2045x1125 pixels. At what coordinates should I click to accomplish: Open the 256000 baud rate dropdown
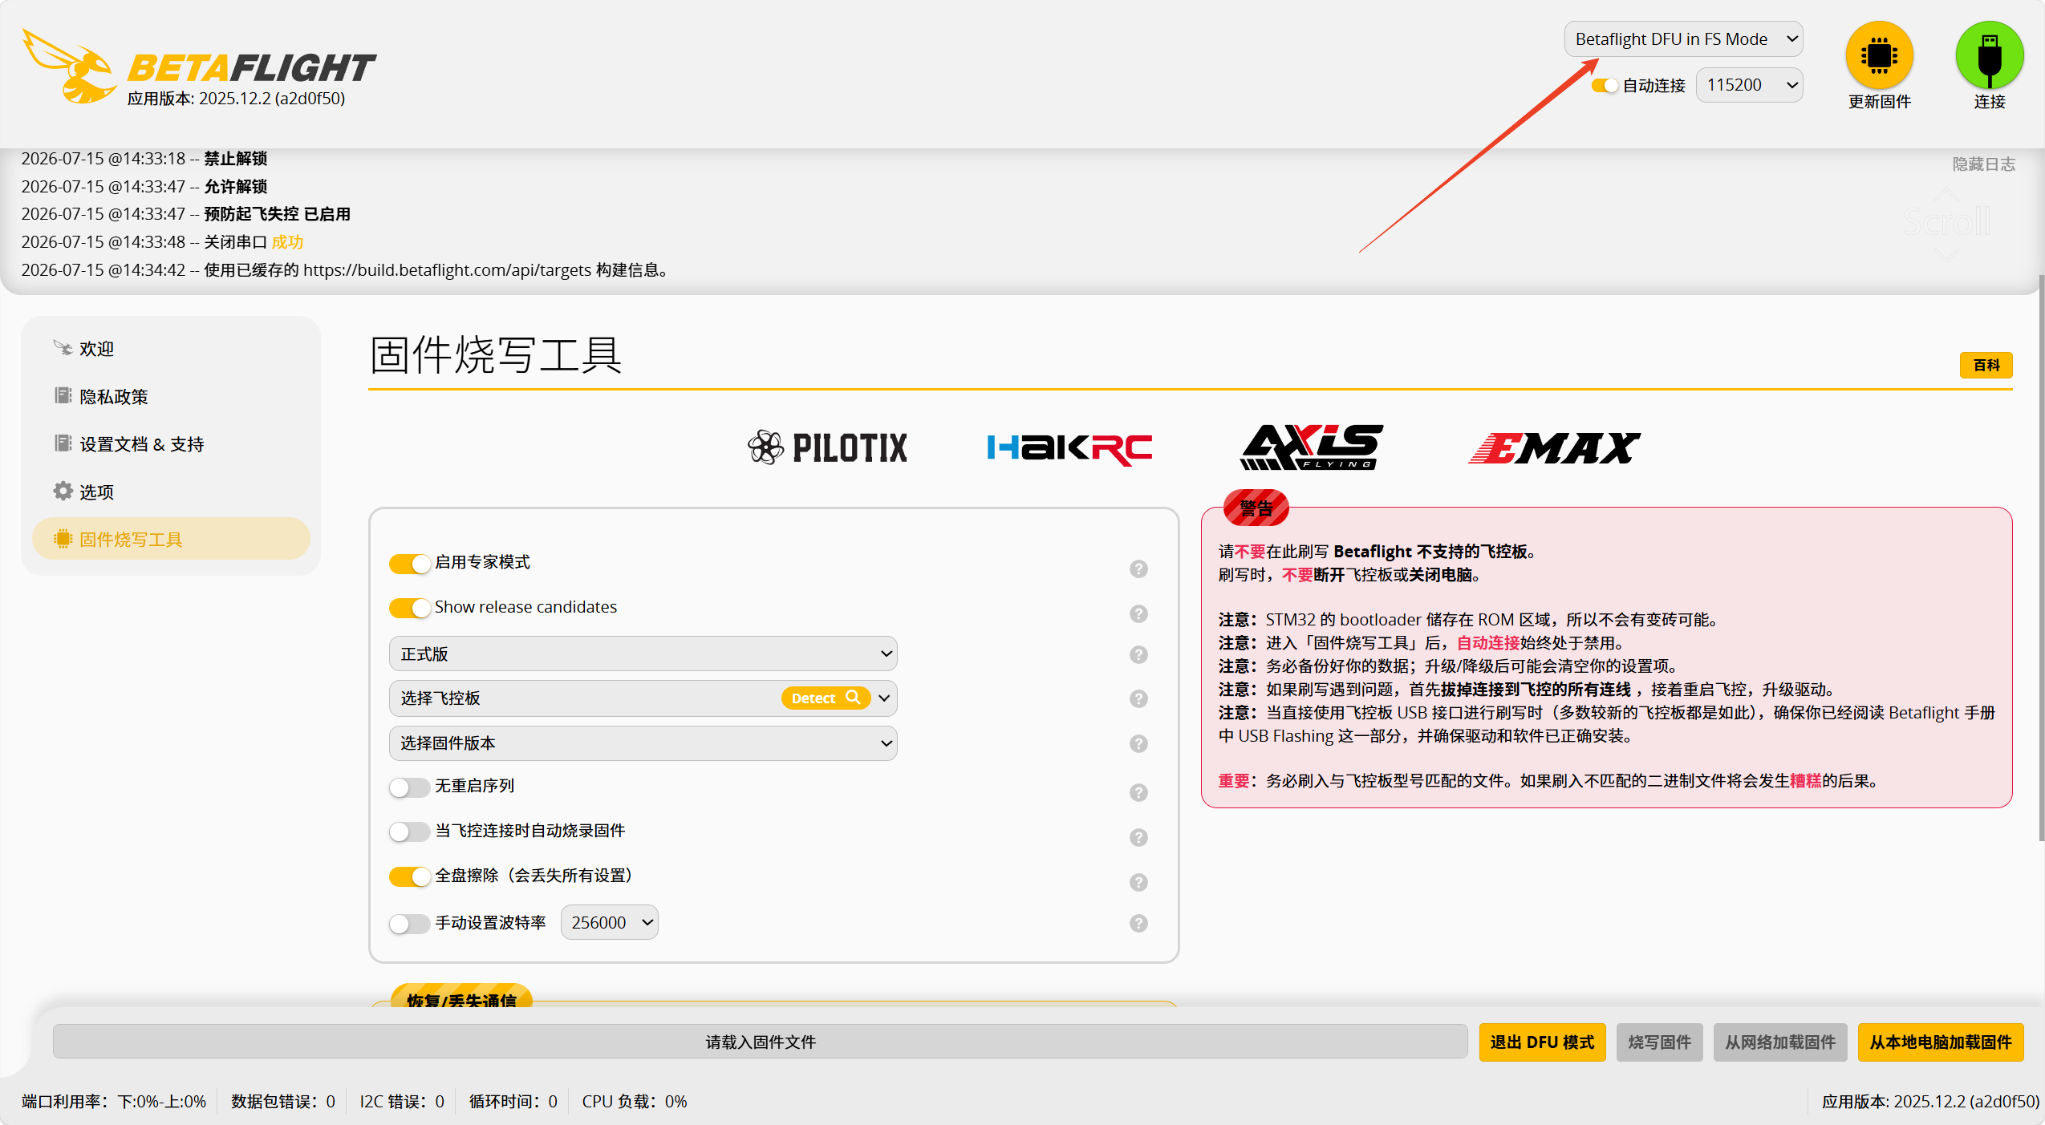coord(609,922)
